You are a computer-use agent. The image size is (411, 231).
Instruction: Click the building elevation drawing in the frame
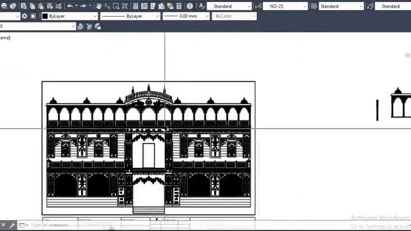tap(148, 148)
